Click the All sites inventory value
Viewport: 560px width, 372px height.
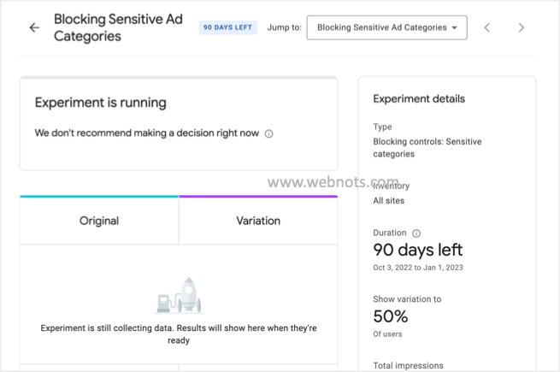point(389,201)
